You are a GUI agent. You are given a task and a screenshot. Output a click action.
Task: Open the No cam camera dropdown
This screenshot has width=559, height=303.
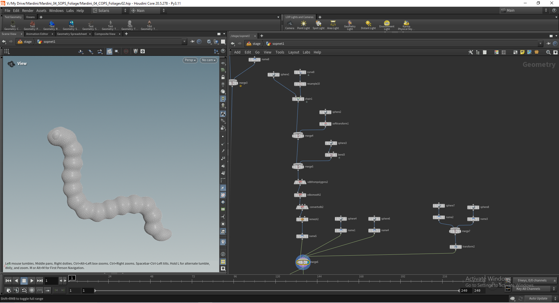click(x=209, y=60)
